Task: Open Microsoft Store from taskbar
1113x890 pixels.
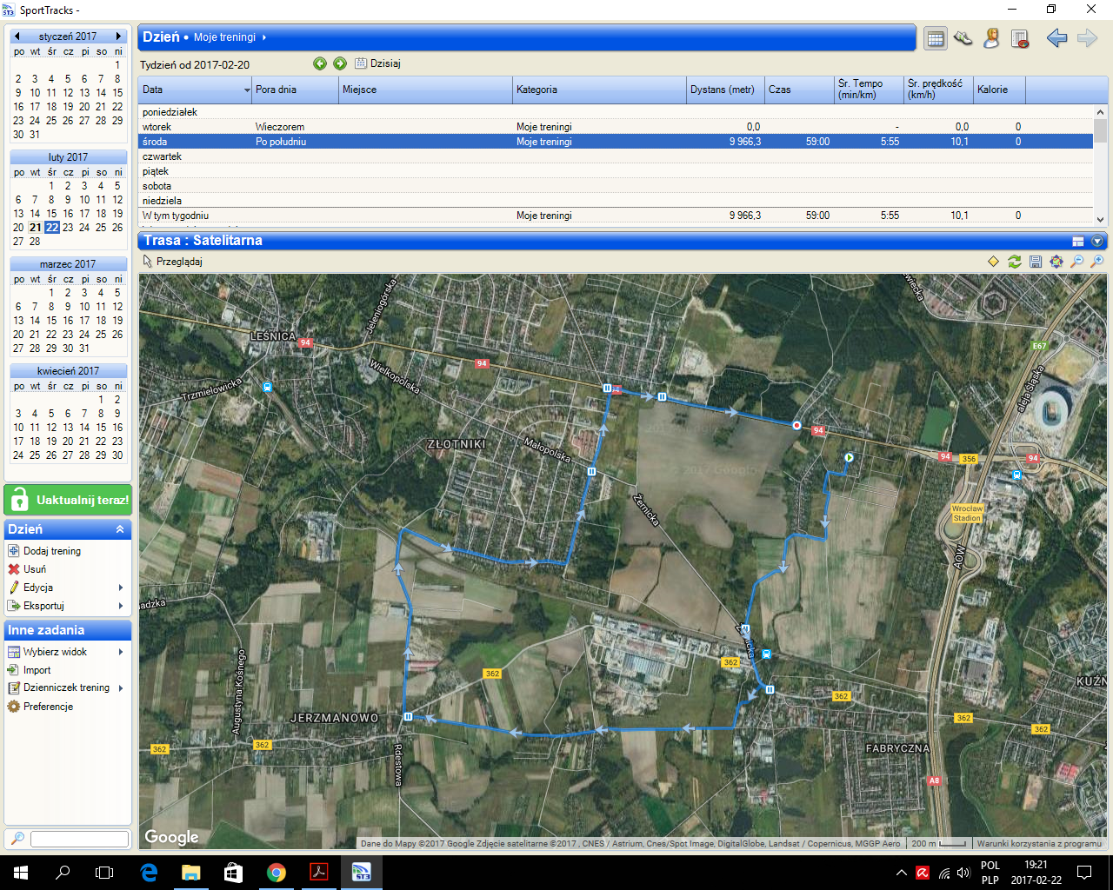Action: point(234,873)
